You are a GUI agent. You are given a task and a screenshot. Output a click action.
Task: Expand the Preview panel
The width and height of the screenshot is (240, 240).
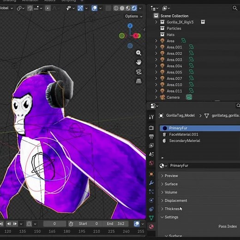tap(199, 176)
